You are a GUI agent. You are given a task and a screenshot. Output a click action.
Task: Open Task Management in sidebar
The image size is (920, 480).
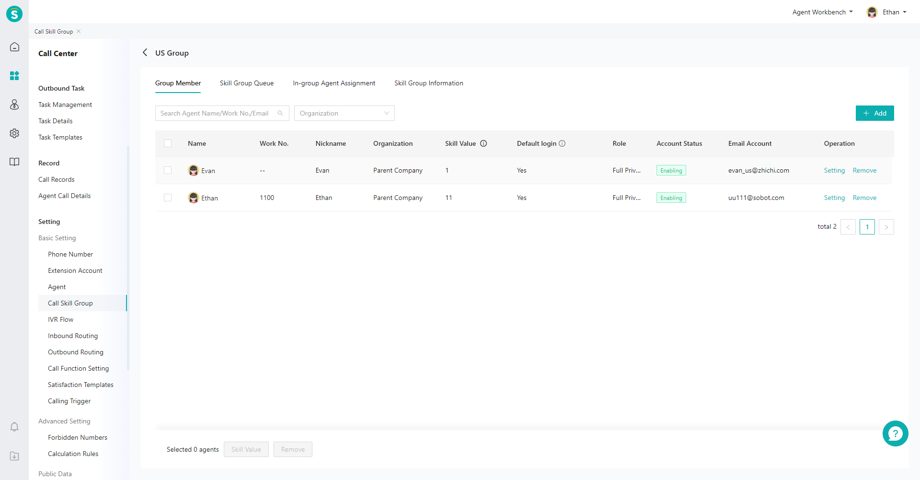point(65,105)
